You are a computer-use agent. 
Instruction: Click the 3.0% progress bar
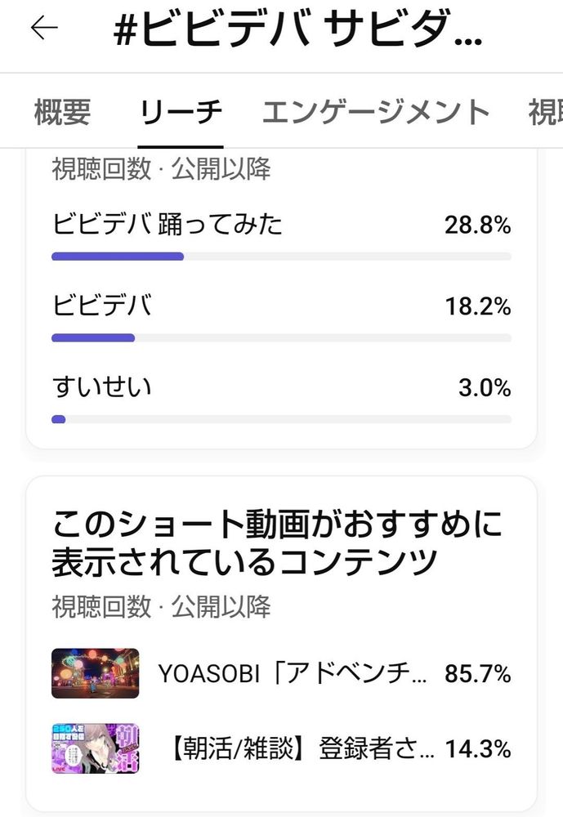tap(281, 419)
